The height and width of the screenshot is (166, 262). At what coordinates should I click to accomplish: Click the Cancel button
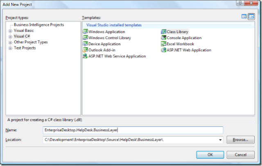240,155
